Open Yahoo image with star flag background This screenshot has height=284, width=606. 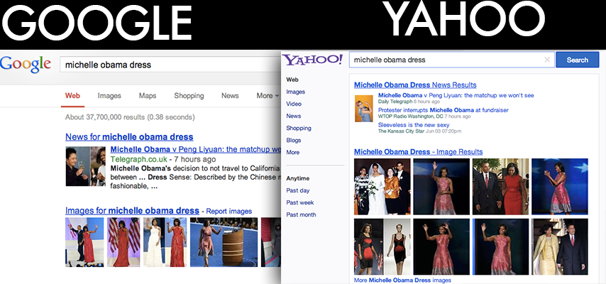(560, 187)
